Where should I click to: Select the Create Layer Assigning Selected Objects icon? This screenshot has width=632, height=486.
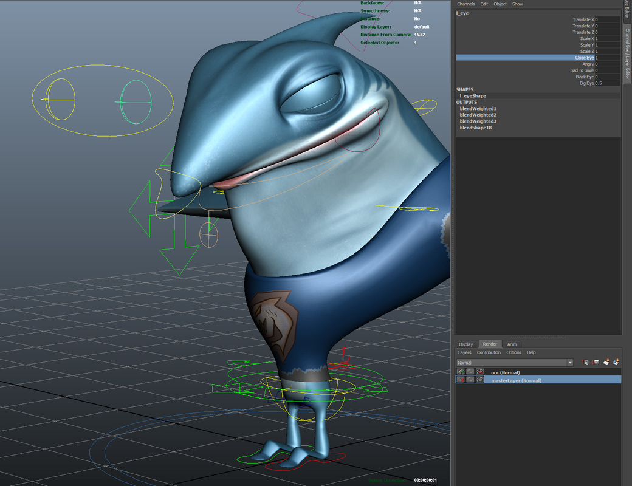(x=615, y=362)
